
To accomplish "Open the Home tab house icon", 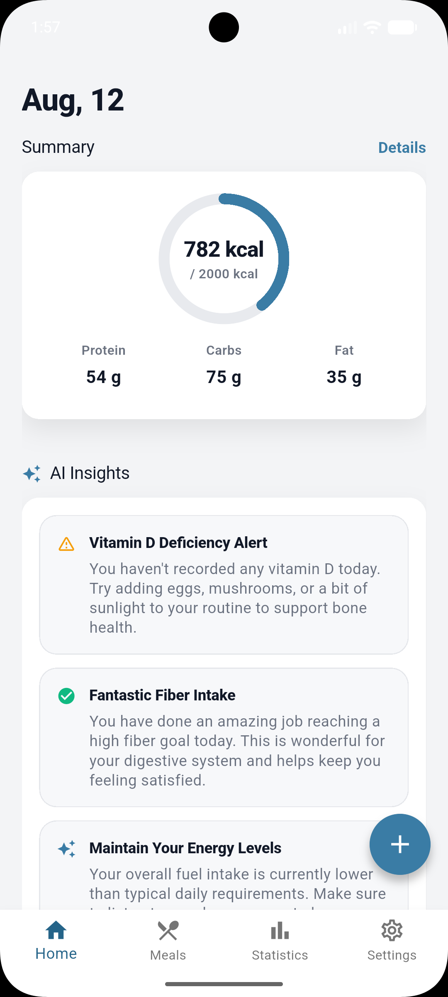I will (x=56, y=930).
